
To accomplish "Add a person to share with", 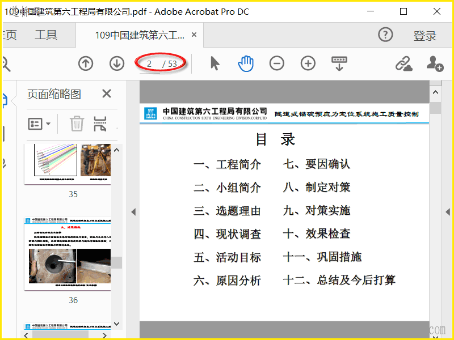I will pyautogui.click(x=435, y=63).
